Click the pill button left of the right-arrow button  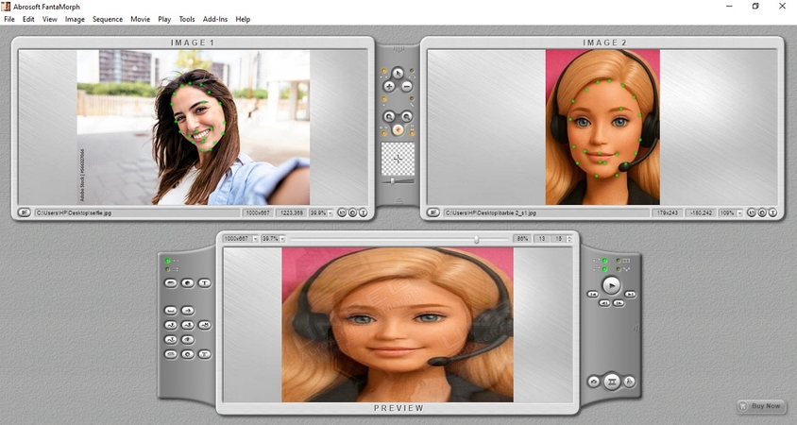171,310
